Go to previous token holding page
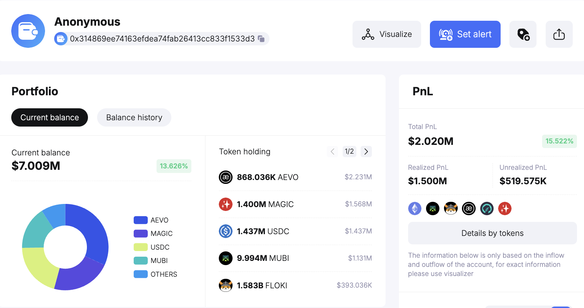Image resolution: width=584 pixels, height=308 pixels. pos(332,152)
